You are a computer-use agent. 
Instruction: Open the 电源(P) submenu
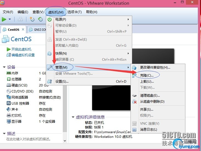89,19
